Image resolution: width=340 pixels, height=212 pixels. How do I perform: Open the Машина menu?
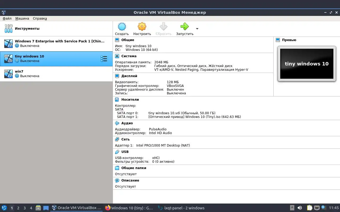[x=22, y=19]
